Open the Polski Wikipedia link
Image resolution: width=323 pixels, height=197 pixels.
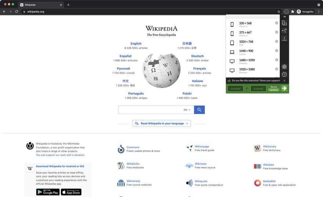[x=187, y=94]
